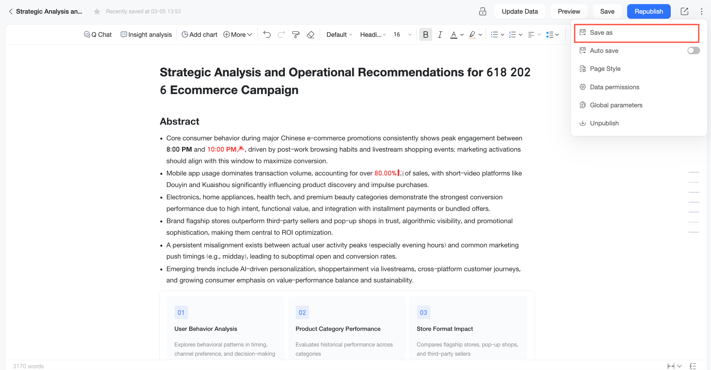
Task: Open Insight analysis
Action: click(x=146, y=34)
